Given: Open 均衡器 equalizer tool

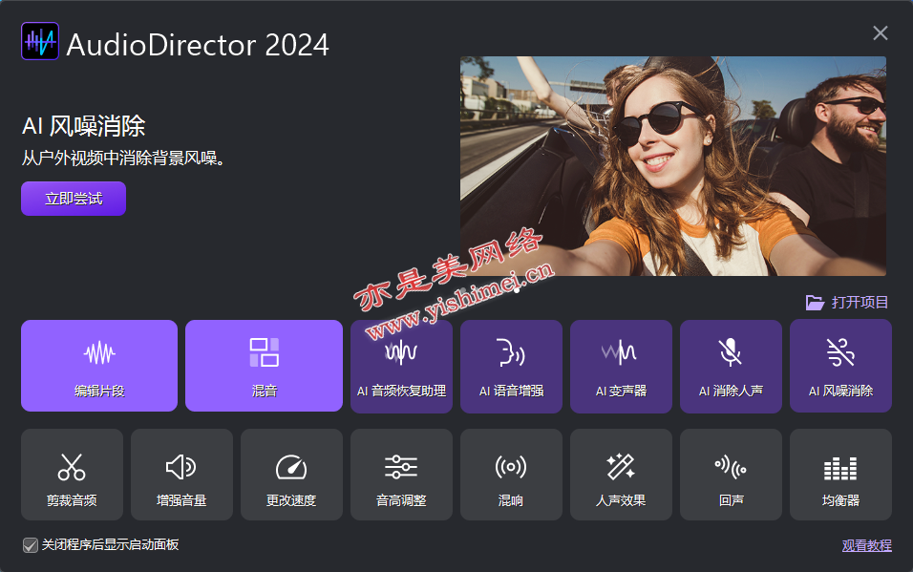Looking at the screenshot, I should click(840, 475).
